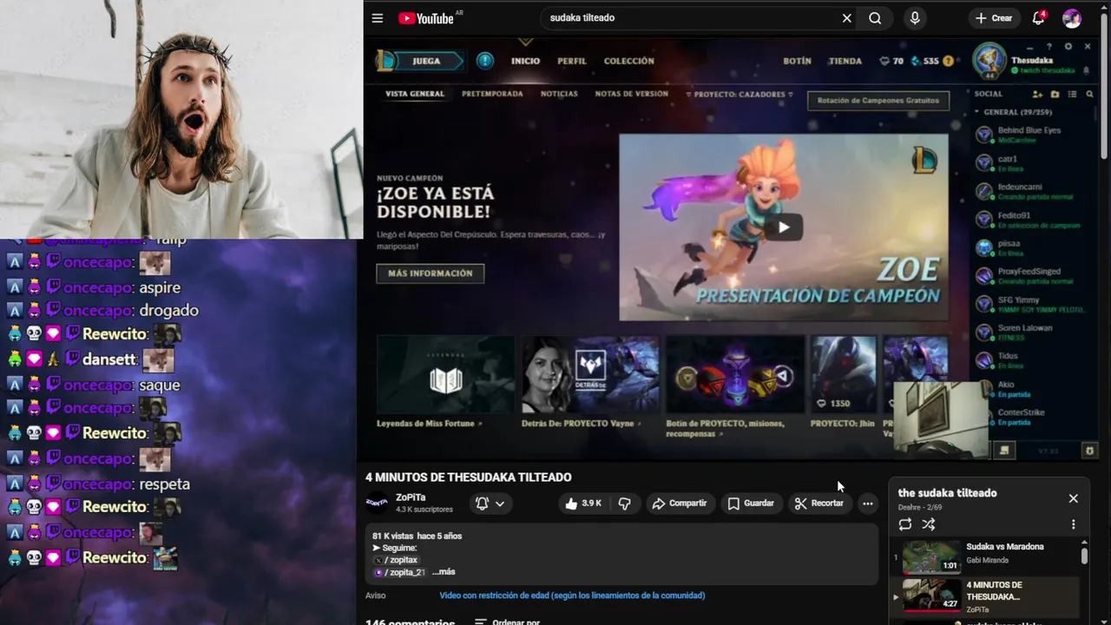Open League client settings gear
This screenshot has width=1111, height=625.
1068,46
